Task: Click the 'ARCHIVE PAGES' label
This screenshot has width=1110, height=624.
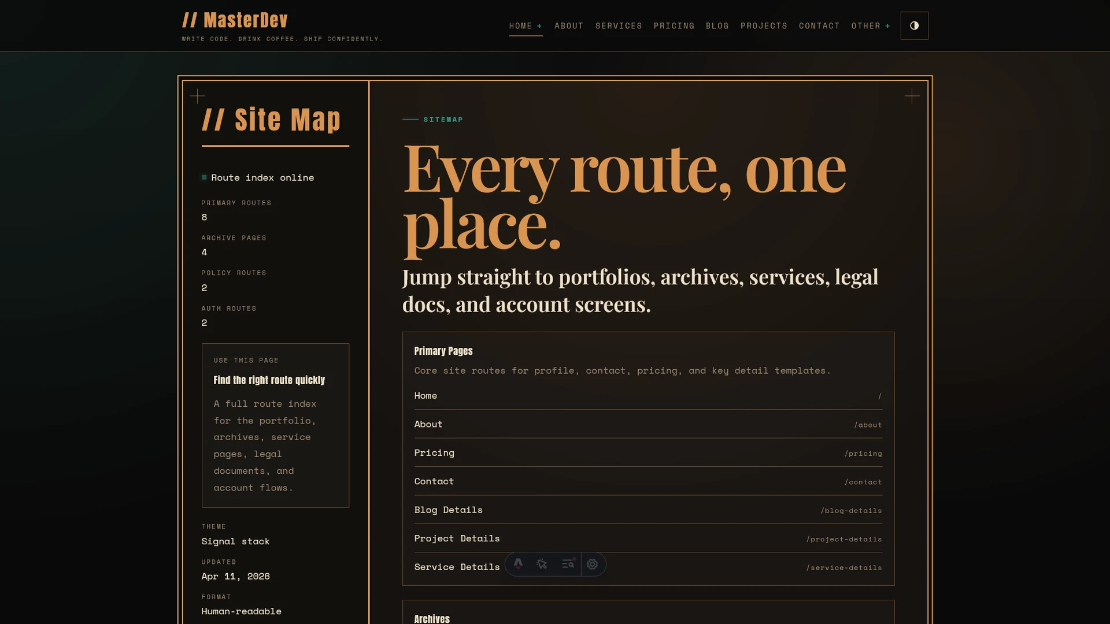Action: coord(234,238)
